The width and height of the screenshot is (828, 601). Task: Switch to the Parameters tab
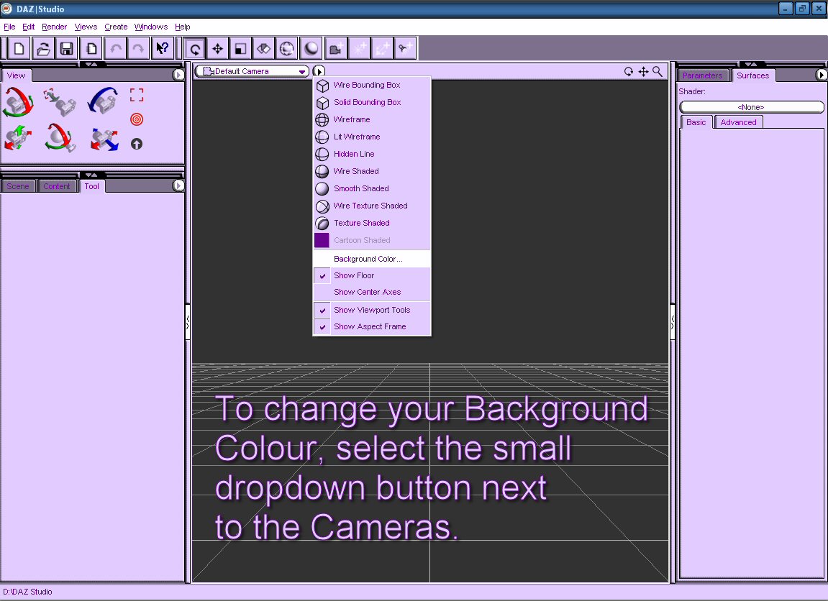702,75
